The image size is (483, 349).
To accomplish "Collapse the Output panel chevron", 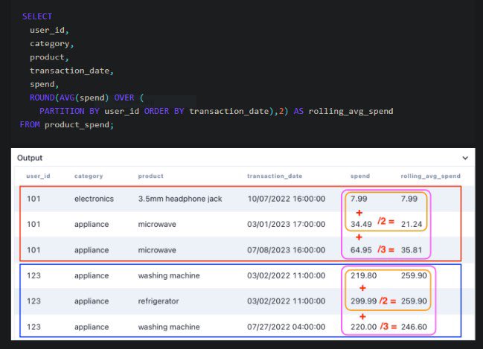I will (x=465, y=158).
